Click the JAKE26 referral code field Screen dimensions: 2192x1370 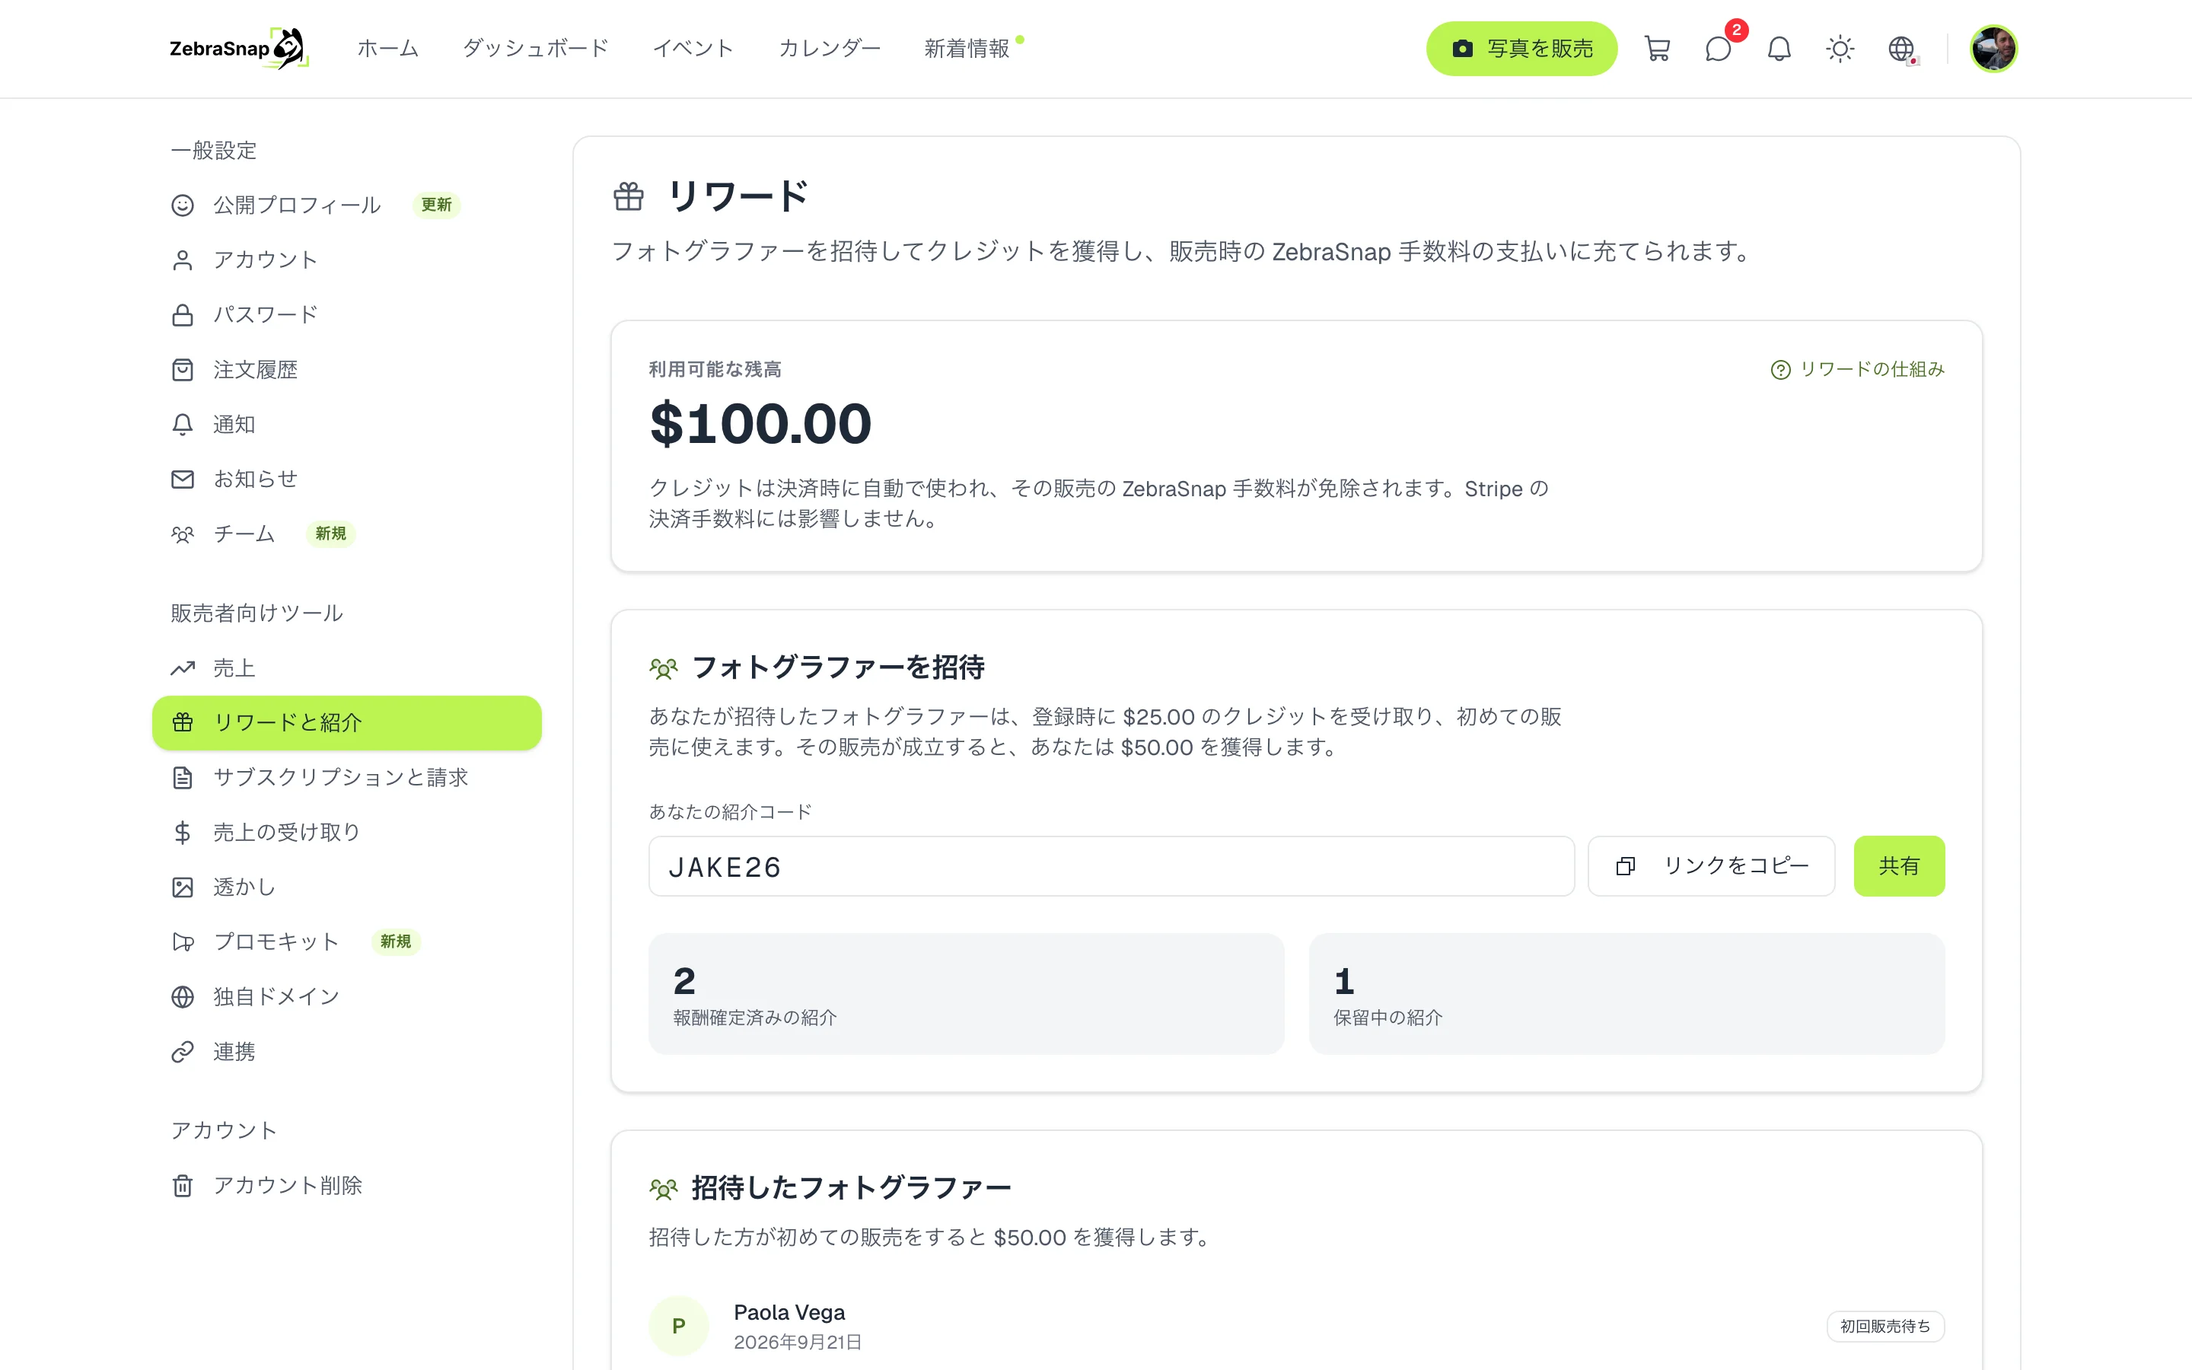1111,866
